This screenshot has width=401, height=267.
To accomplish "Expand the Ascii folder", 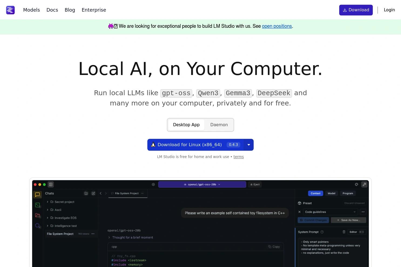I will coord(48,210).
